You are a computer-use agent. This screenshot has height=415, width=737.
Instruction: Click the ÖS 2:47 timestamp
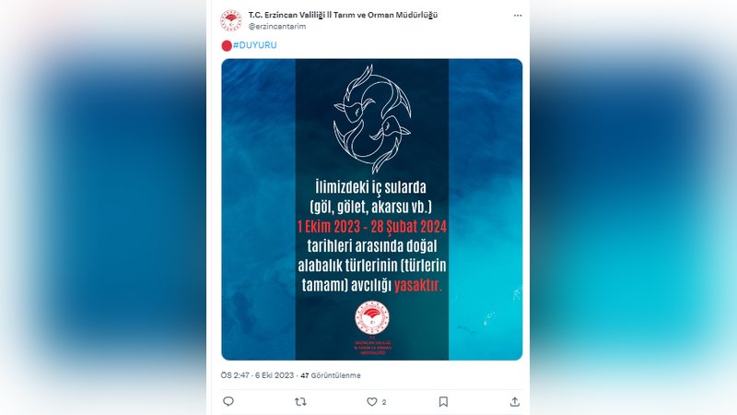235,375
